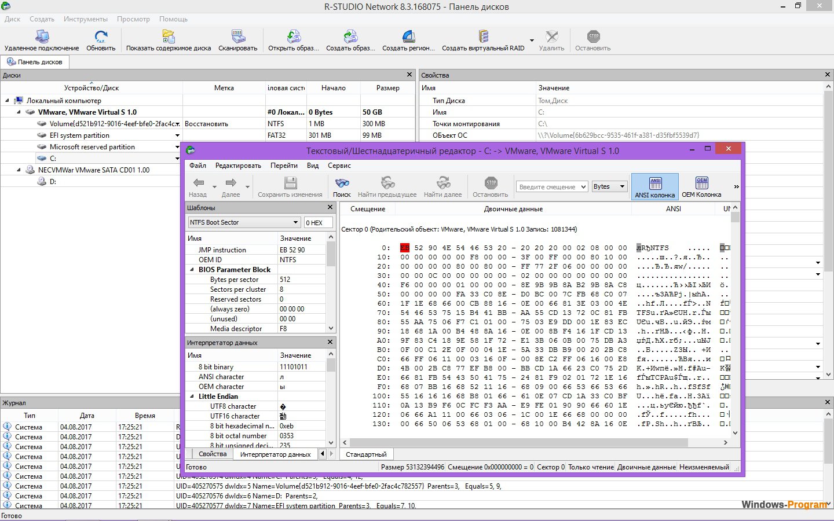
Task: Collapse the Little Endian group
Action: [192, 397]
